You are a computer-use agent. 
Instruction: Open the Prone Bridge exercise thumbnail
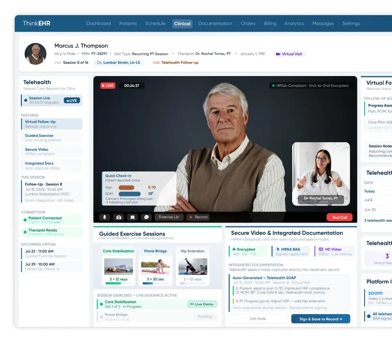pyautogui.click(x=155, y=266)
